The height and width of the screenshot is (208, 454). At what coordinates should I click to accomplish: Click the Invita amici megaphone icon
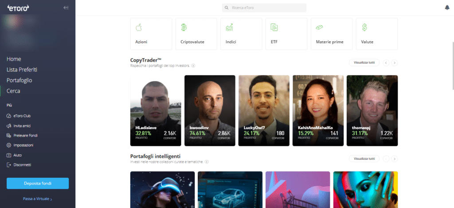tap(8, 126)
